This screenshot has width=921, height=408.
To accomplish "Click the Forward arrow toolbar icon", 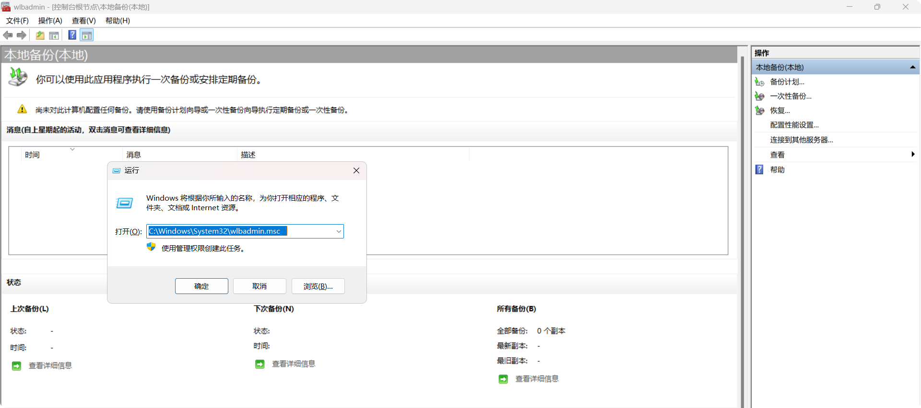I will tap(22, 35).
